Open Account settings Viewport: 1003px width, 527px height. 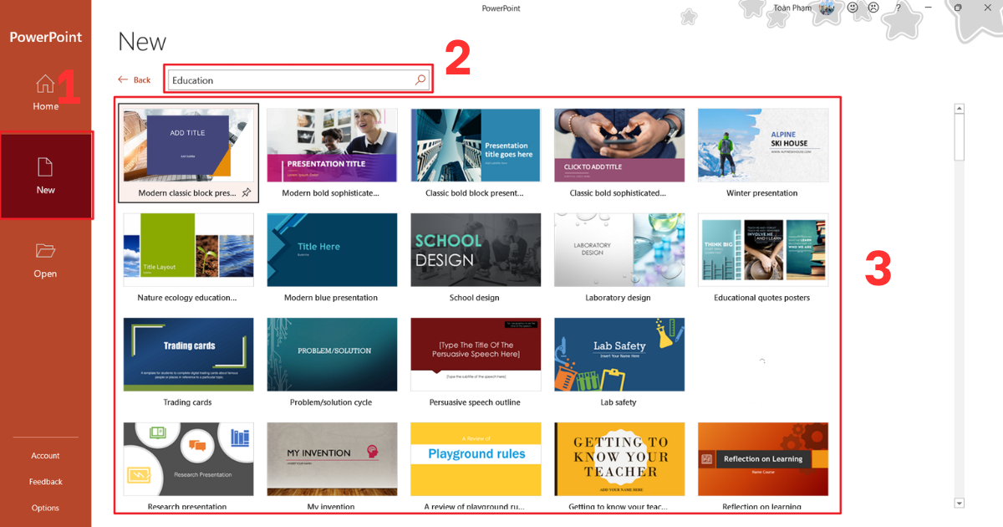45,456
